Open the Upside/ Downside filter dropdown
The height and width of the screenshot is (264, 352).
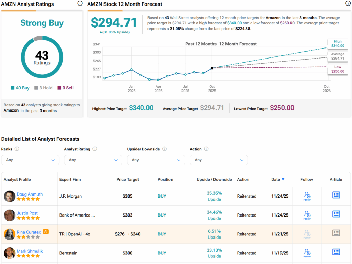point(156,160)
